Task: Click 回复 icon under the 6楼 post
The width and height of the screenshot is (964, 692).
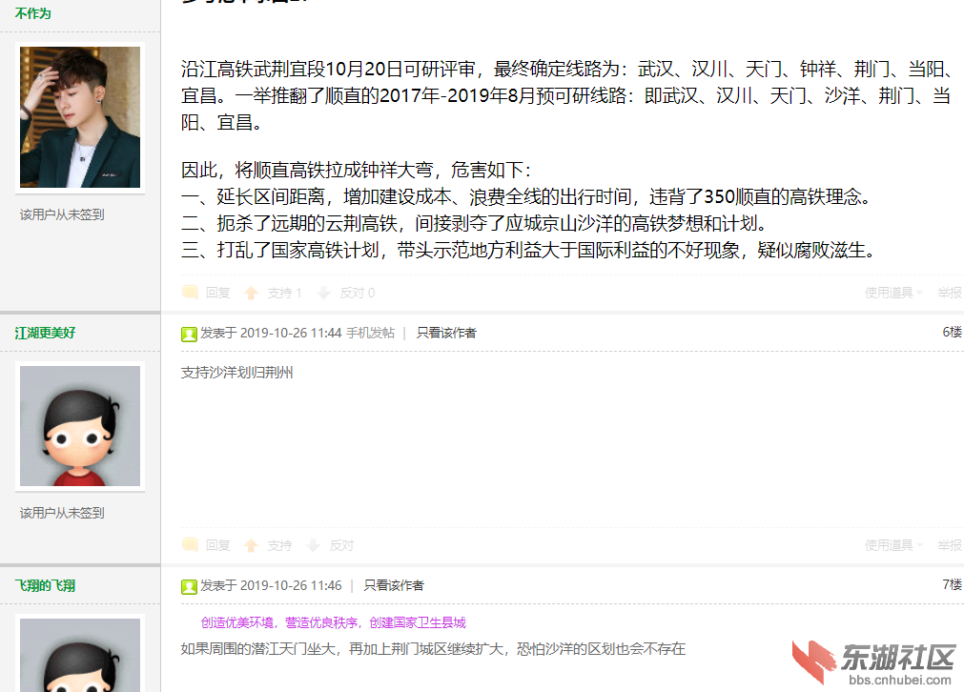Action: click(190, 545)
